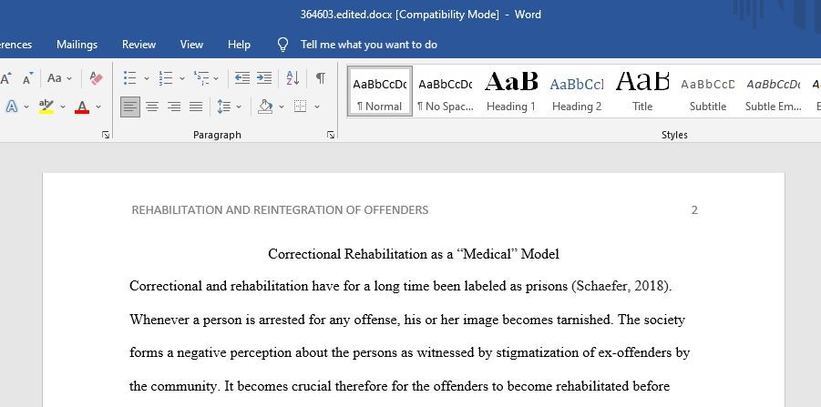Apply shading with paint bucket icon
Screen dimensions: 821x407
(265, 107)
